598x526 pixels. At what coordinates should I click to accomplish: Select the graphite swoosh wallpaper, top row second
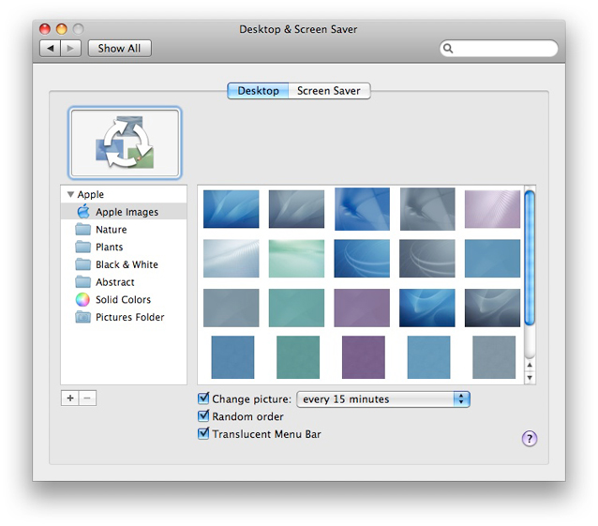296,209
